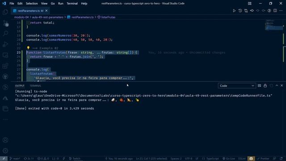Maximize the panel size with the chevron
This screenshot has height=161, width=286.
(x=277, y=85)
